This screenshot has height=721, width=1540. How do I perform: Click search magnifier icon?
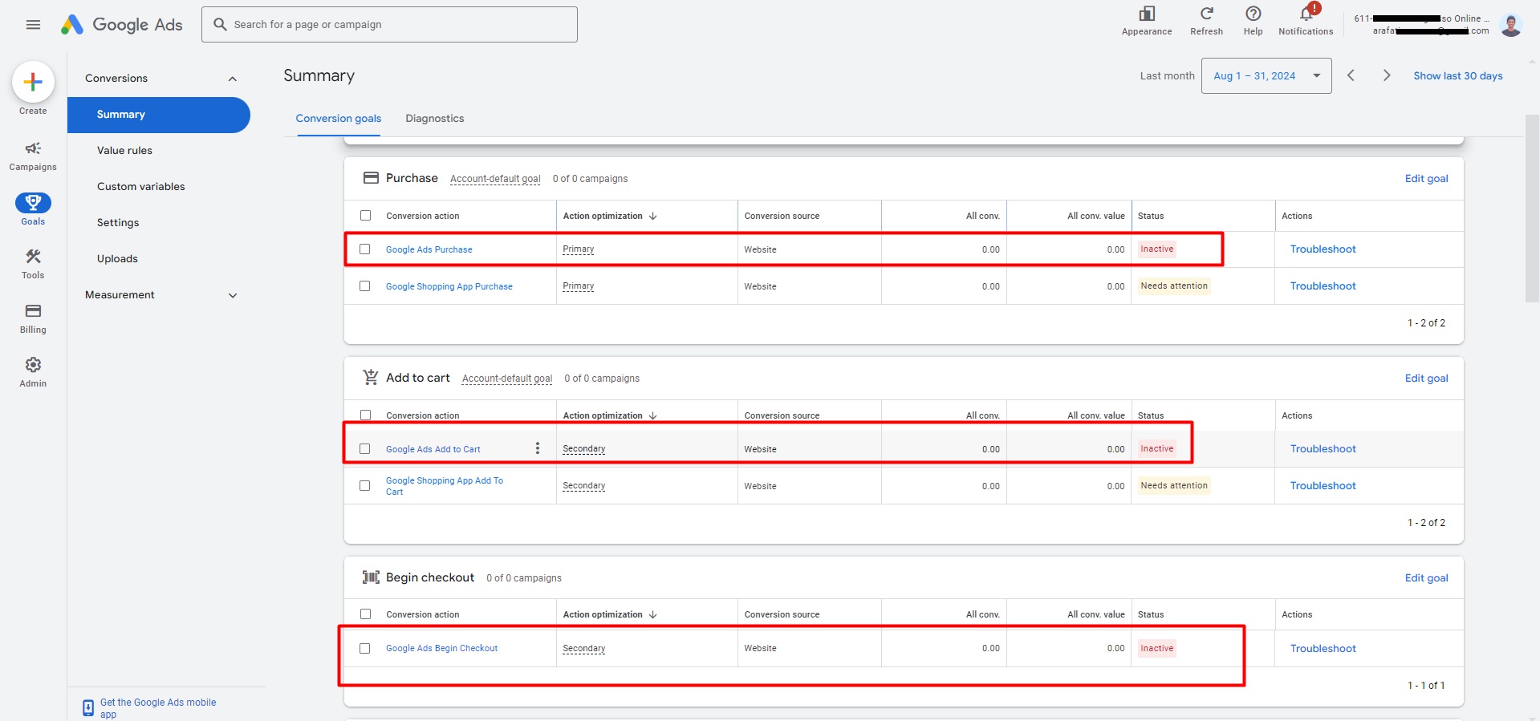[x=220, y=25]
